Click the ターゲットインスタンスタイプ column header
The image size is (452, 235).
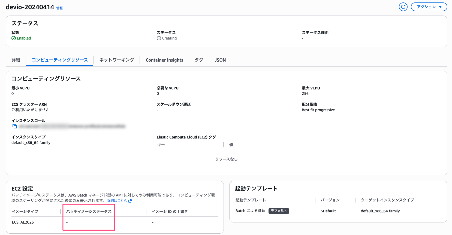(x=387, y=200)
